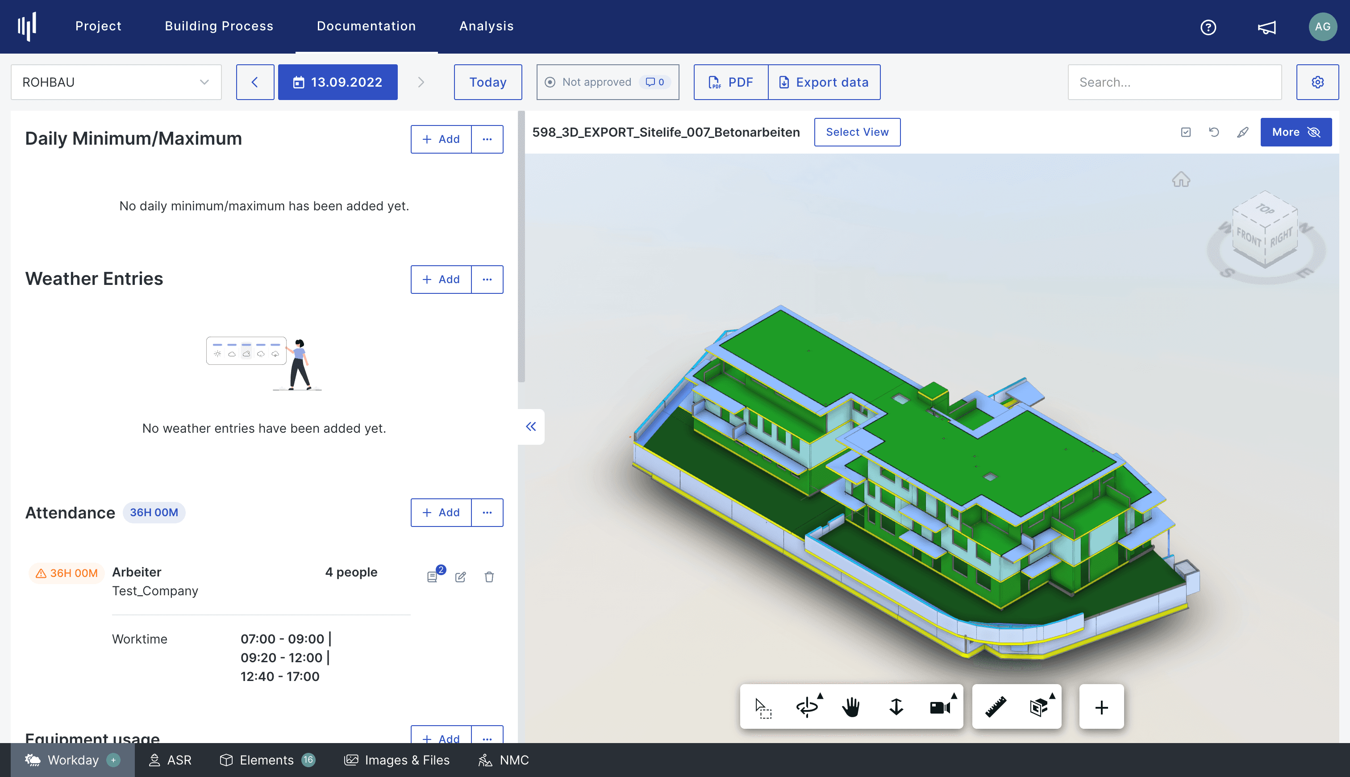Click the Select View button

click(x=857, y=132)
